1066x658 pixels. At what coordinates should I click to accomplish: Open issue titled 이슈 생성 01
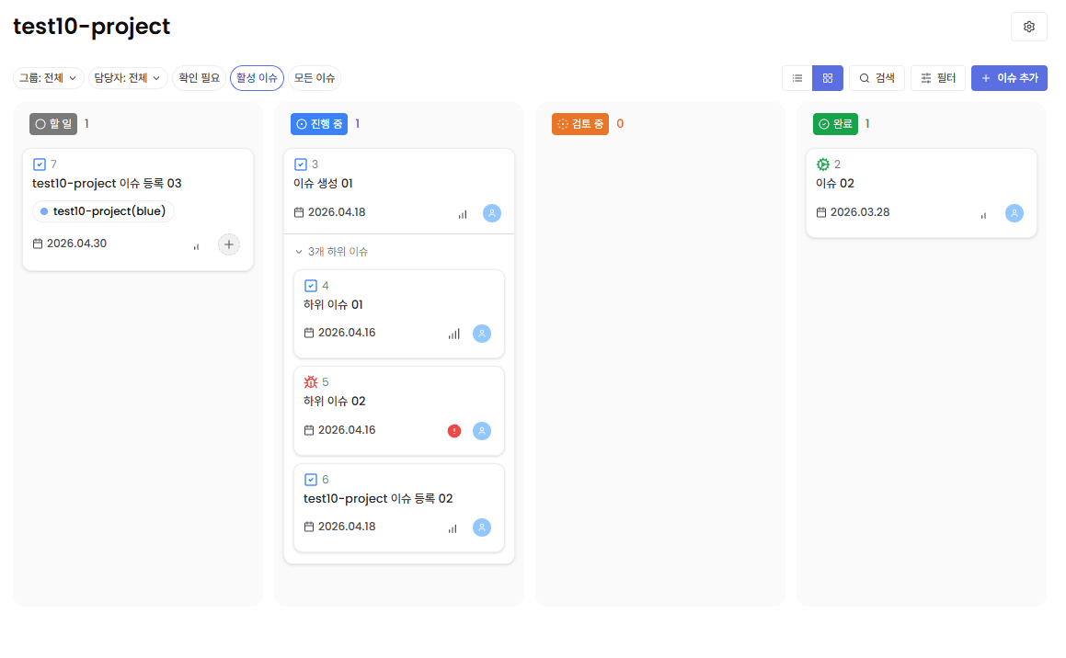tap(323, 184)
